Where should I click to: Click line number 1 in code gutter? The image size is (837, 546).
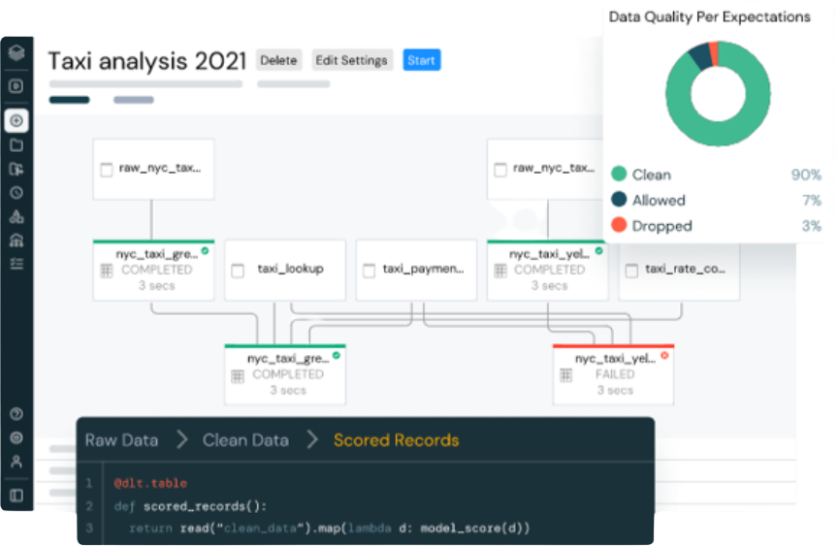point(89,484)
